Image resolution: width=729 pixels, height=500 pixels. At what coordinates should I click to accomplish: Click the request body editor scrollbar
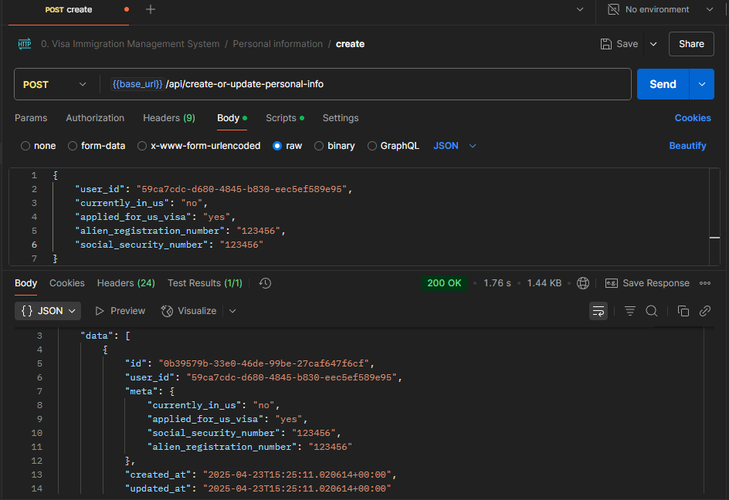[714, 217]
